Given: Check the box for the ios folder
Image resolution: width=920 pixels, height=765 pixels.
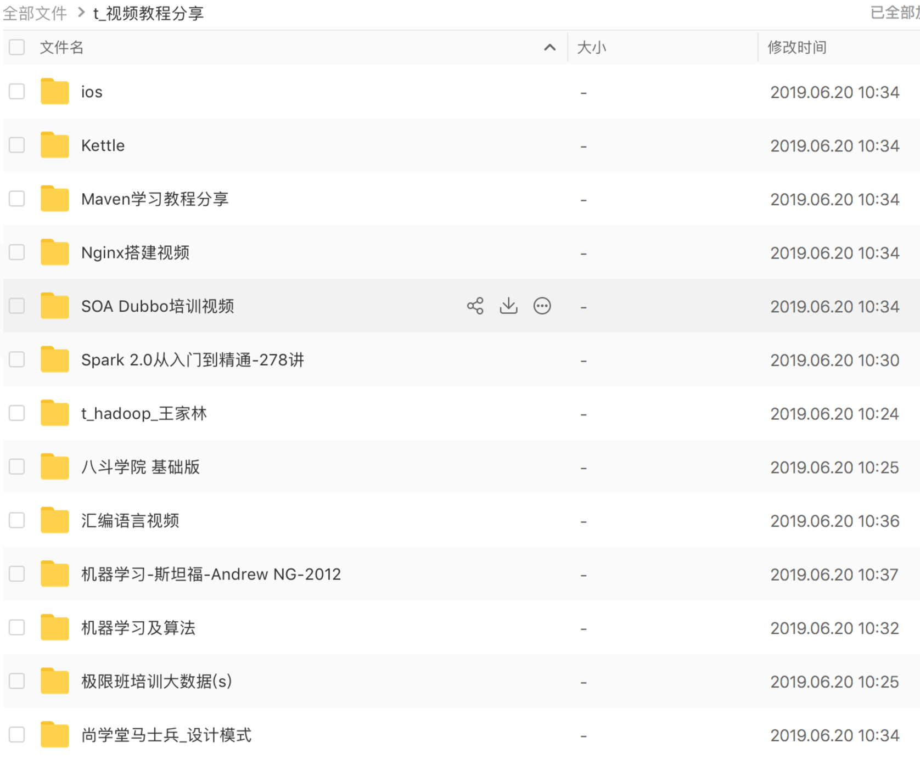Looking at the screenshot, I should click(17, 91).
